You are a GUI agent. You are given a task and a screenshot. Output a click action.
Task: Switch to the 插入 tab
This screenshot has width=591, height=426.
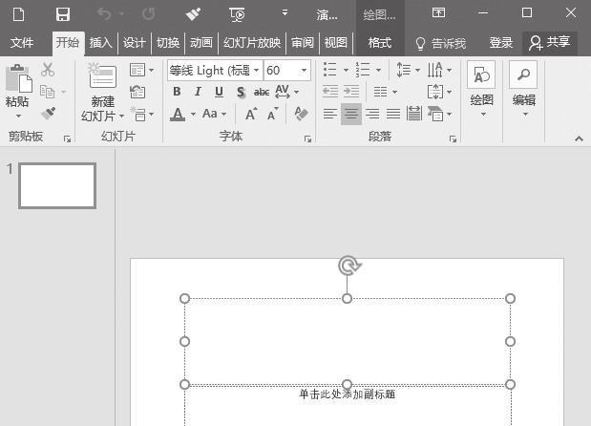coord(100,43)
